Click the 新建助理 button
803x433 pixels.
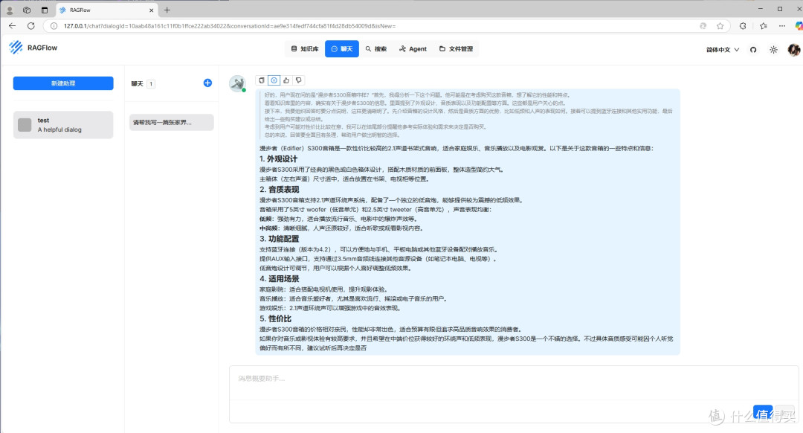[x=63, y=83]
